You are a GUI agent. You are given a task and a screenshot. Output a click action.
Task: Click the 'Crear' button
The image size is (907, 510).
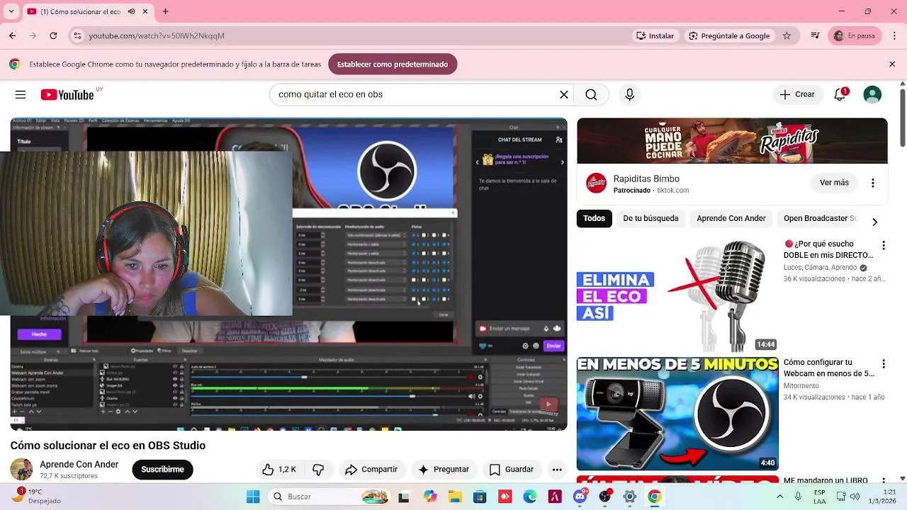pos(797,94)
